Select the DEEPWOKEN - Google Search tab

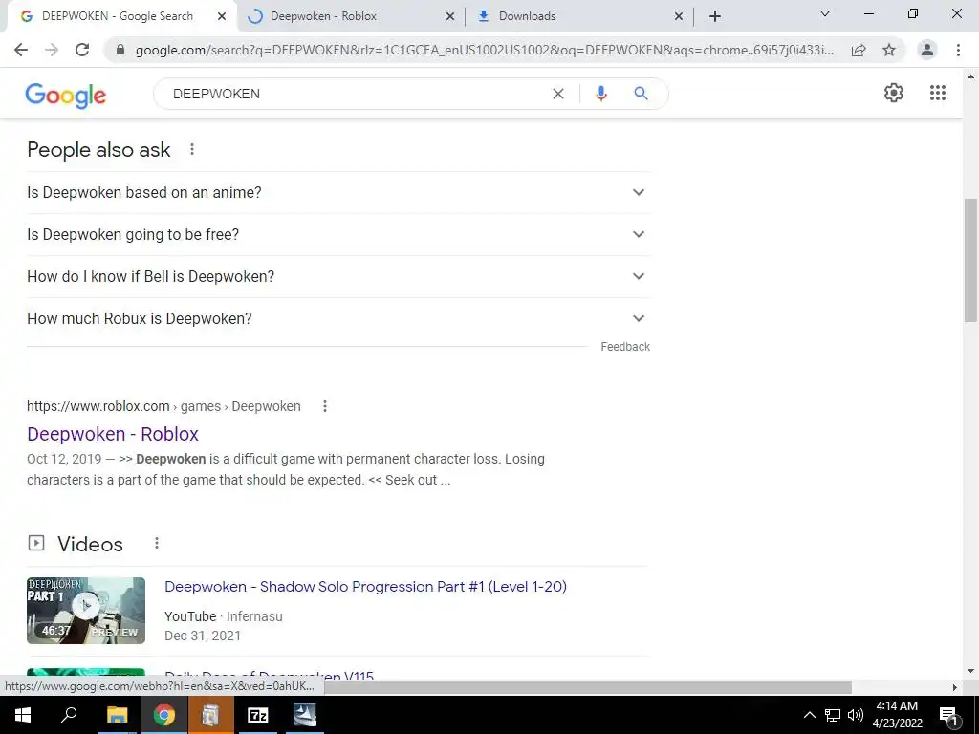121,16
